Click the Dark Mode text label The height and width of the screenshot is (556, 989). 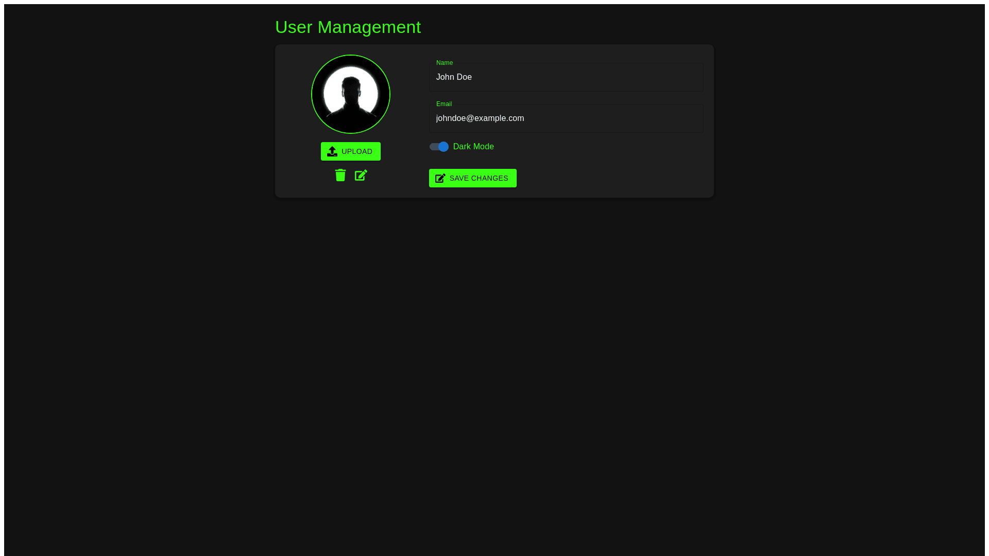(x=473, y=147)
